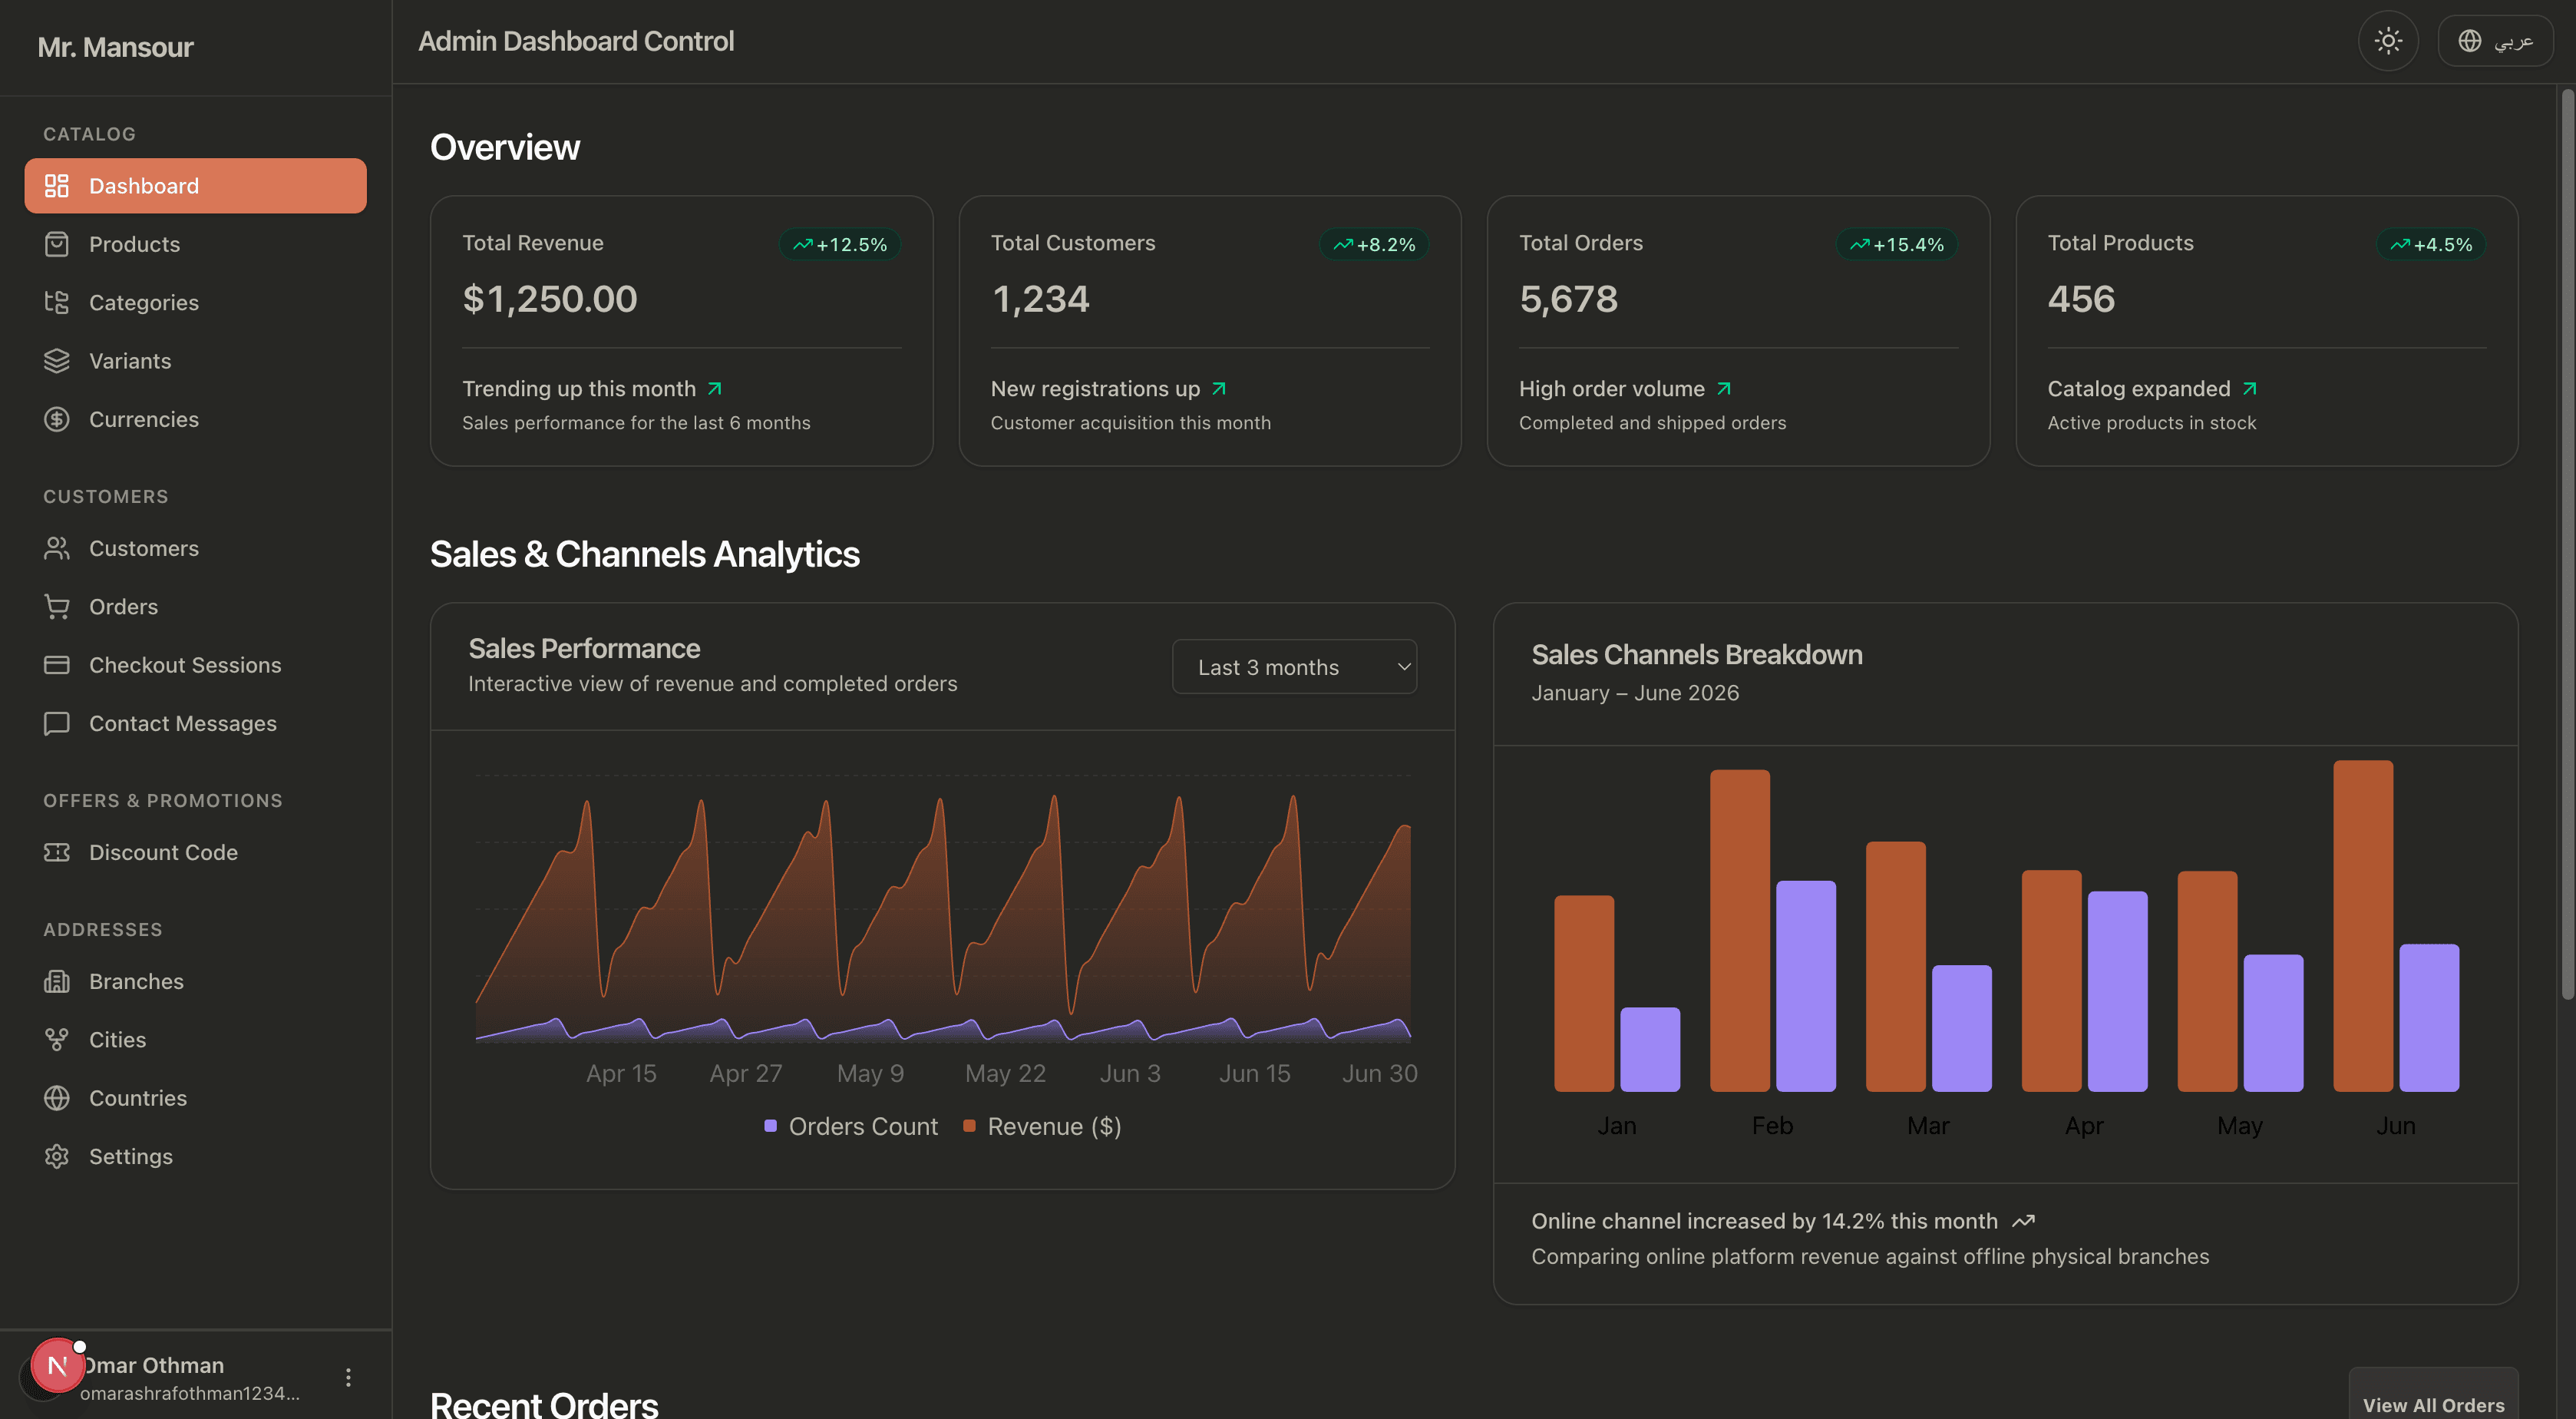Open Checkout Sessions sidebar link

pyautogui.click(x=195, y=666)
